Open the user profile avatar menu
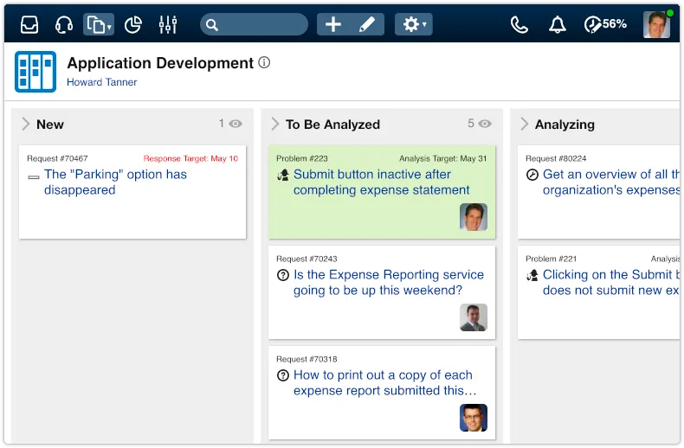Screen dimensions: 684x448 [657, 24]
